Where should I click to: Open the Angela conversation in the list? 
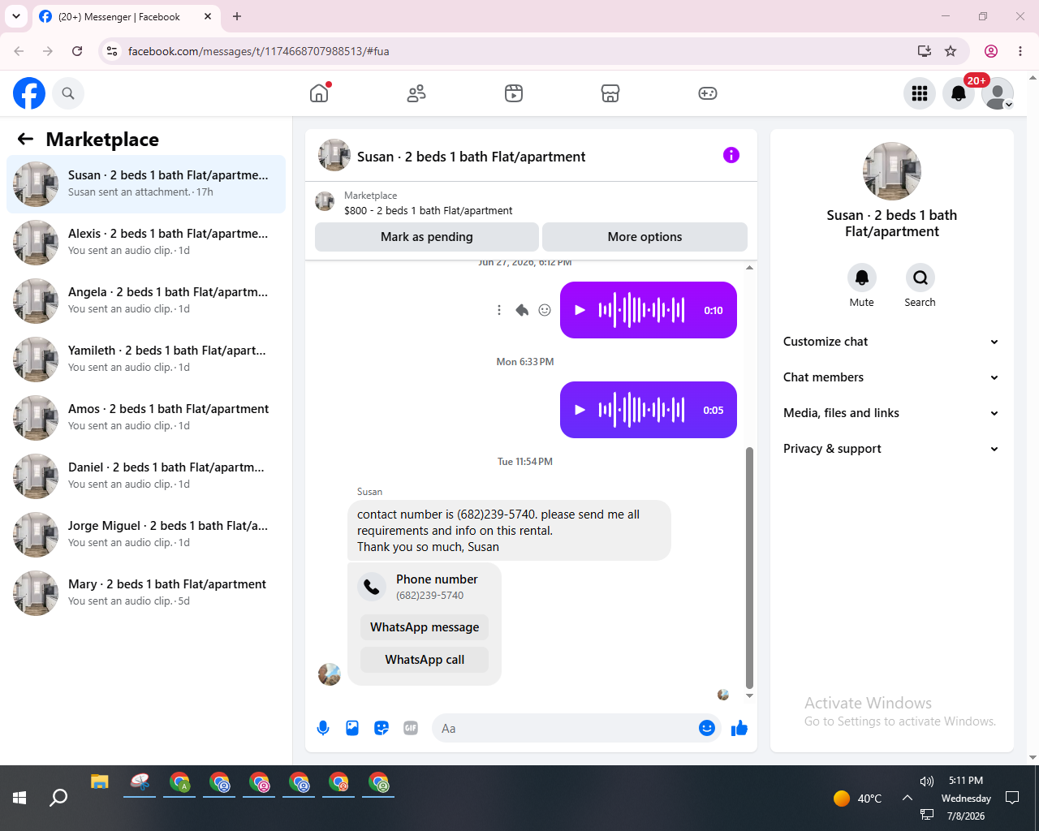click(146, 301)
